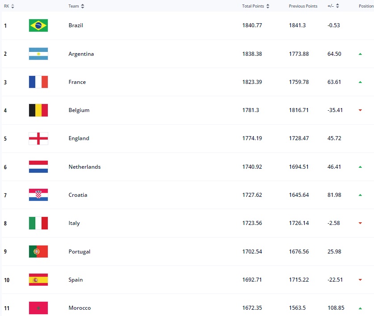Open the Italy team link
The height and width of the screenshot is (316, 374).
click(x=74, y=223)
